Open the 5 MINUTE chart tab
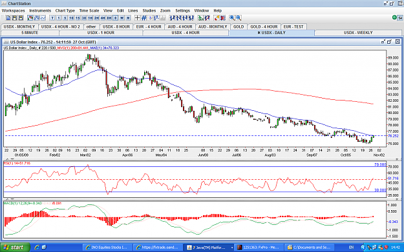Image resolution: width=404 pixels, height=252 pixels. click(x=30, y=33)
